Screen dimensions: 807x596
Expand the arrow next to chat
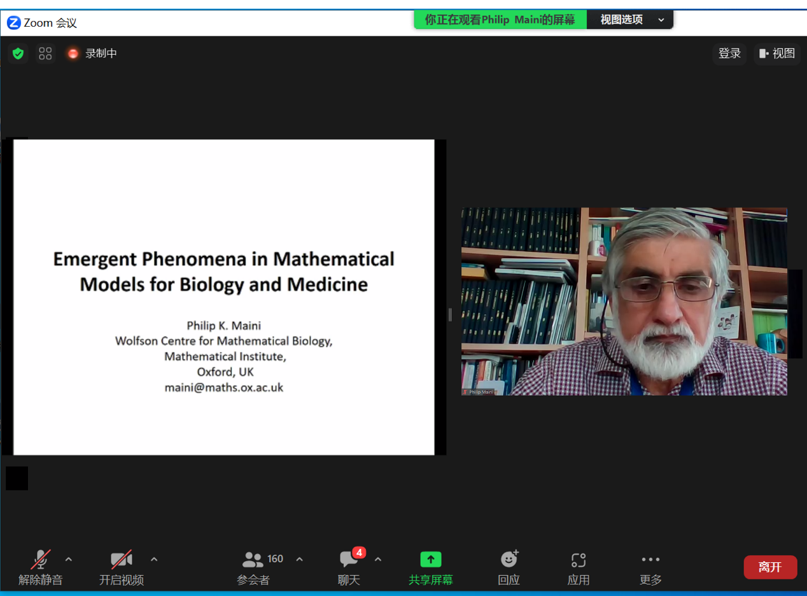[378, 559]
